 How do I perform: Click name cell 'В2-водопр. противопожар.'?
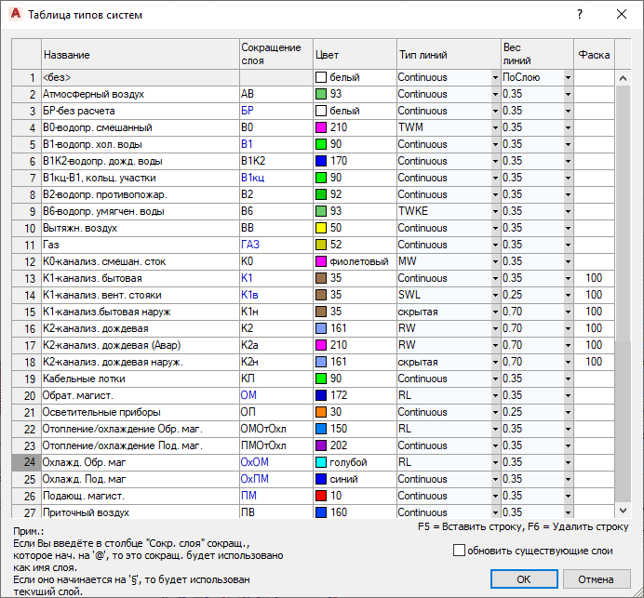140,194
